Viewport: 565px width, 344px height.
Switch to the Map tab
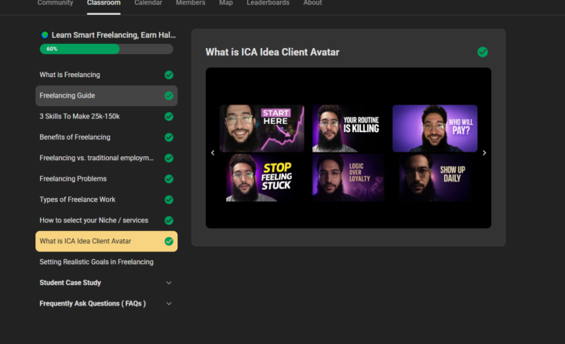226,3
